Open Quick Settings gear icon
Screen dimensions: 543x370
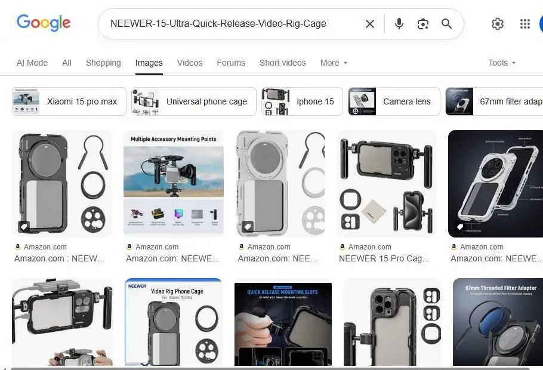[498, 24]
